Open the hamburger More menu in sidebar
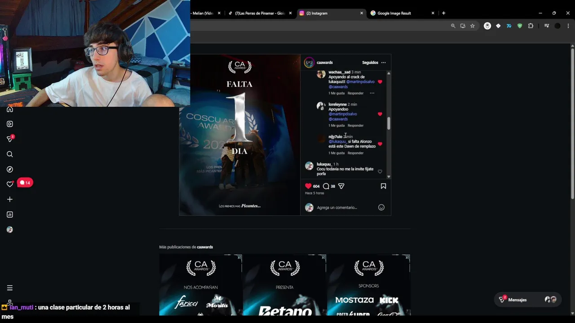 (10, 288)
